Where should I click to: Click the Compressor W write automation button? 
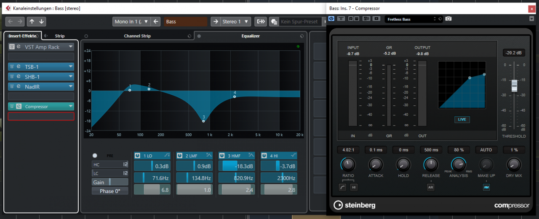tap(357, 19)
